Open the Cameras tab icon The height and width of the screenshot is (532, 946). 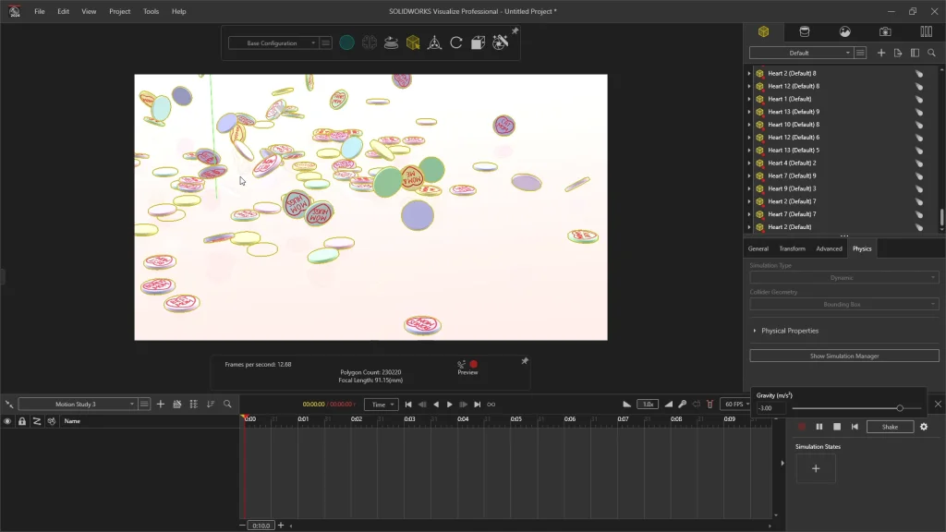[885, 31]
